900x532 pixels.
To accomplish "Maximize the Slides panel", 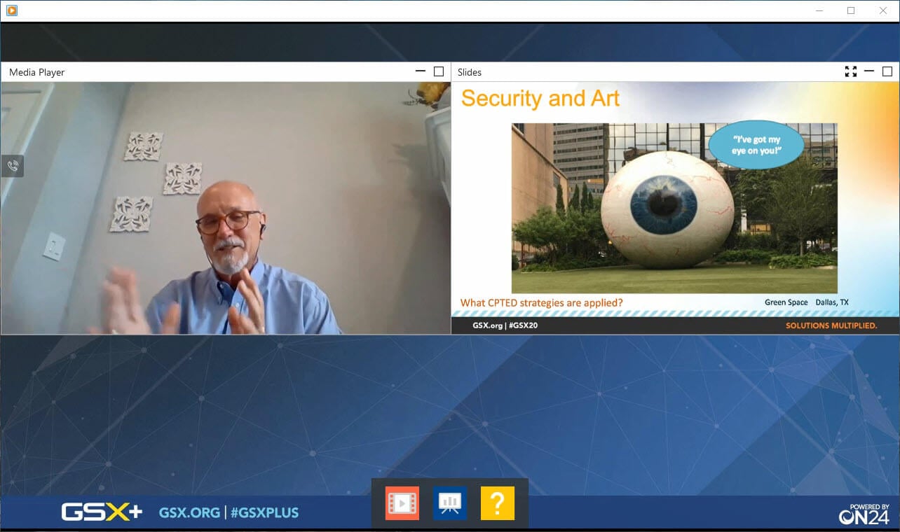I will coord(887,71).
